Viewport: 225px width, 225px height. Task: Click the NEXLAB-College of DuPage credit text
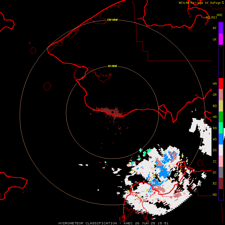(x=199, y=3)
